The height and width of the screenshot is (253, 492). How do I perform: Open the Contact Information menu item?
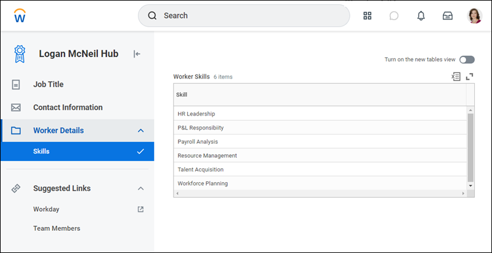[77, 107]
